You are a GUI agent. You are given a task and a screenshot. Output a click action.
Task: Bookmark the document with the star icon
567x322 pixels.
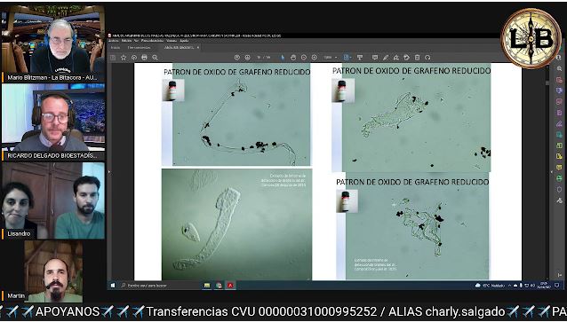pyautogui.click(x=124, y=58)
